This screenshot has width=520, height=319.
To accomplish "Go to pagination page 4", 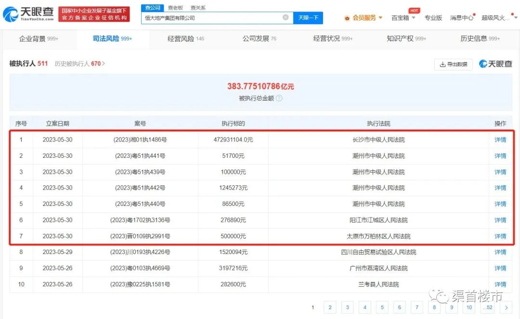I will click(365, 307).
